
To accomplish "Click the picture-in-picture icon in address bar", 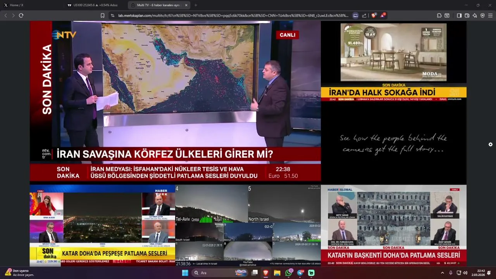I will [355, 15].
